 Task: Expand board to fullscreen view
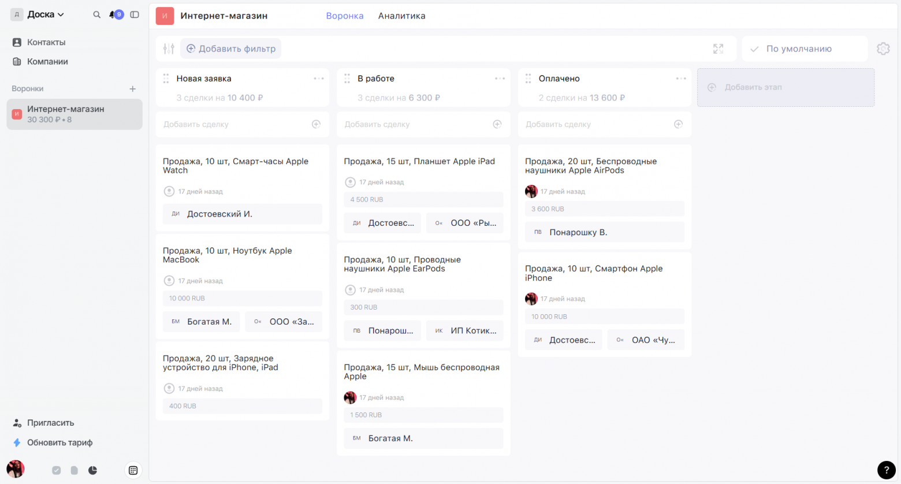[x=718, y=49]
